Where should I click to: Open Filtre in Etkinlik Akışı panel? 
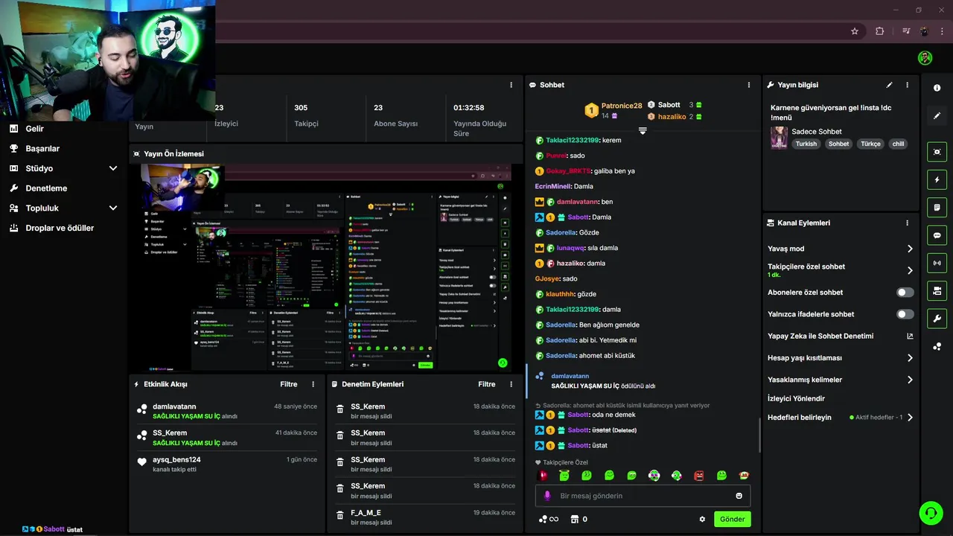point(289,384)
